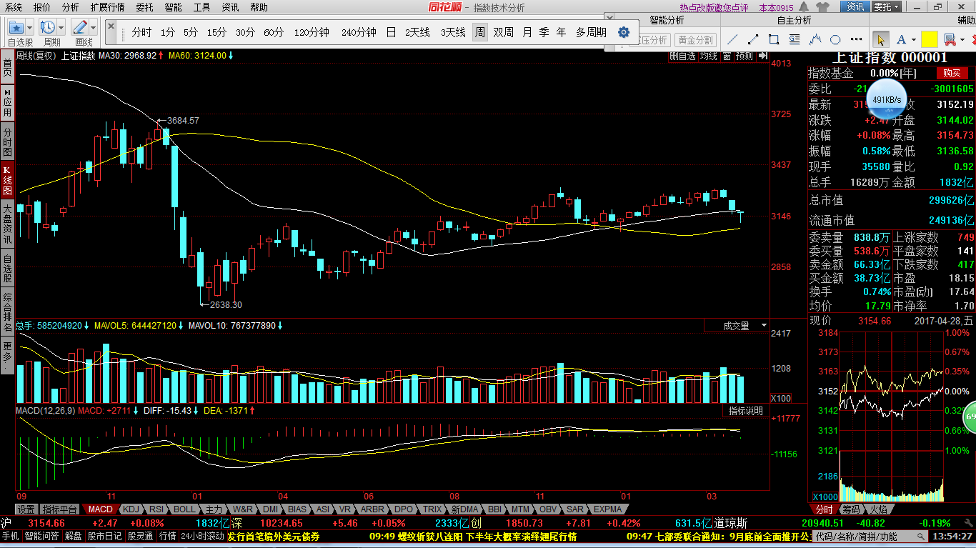The width and height of the screenshot is (976, 548).
Task: Choose the text font A tool
Action: (901, 39)
